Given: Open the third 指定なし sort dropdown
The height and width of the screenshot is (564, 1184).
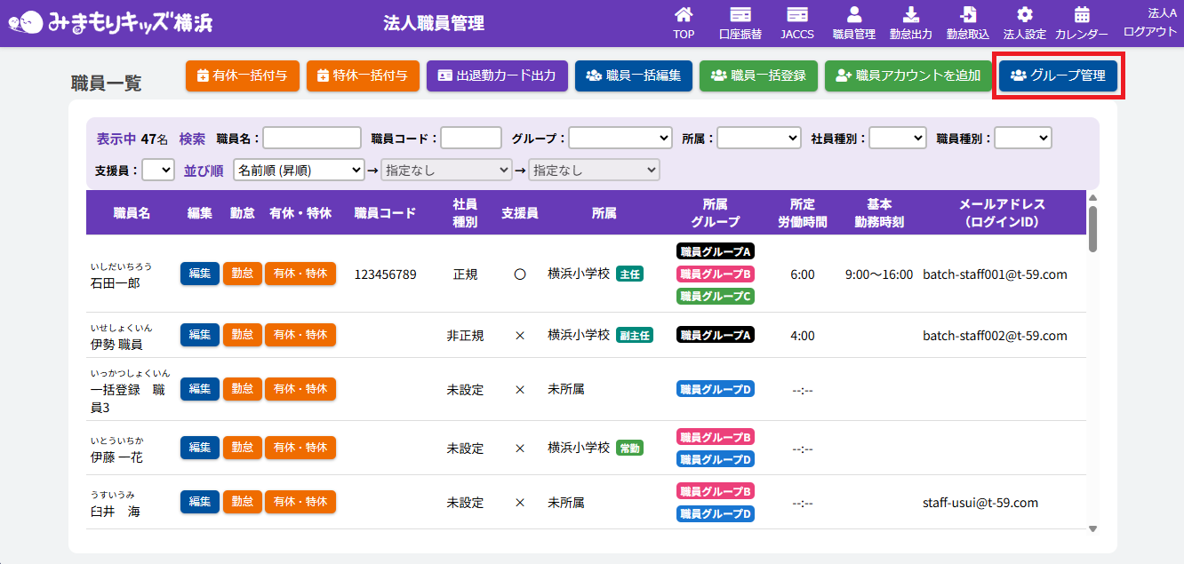Looking at the screenshot, I should 595,170.
